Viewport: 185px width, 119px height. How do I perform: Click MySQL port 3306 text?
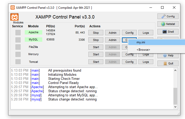coord(82,40)
